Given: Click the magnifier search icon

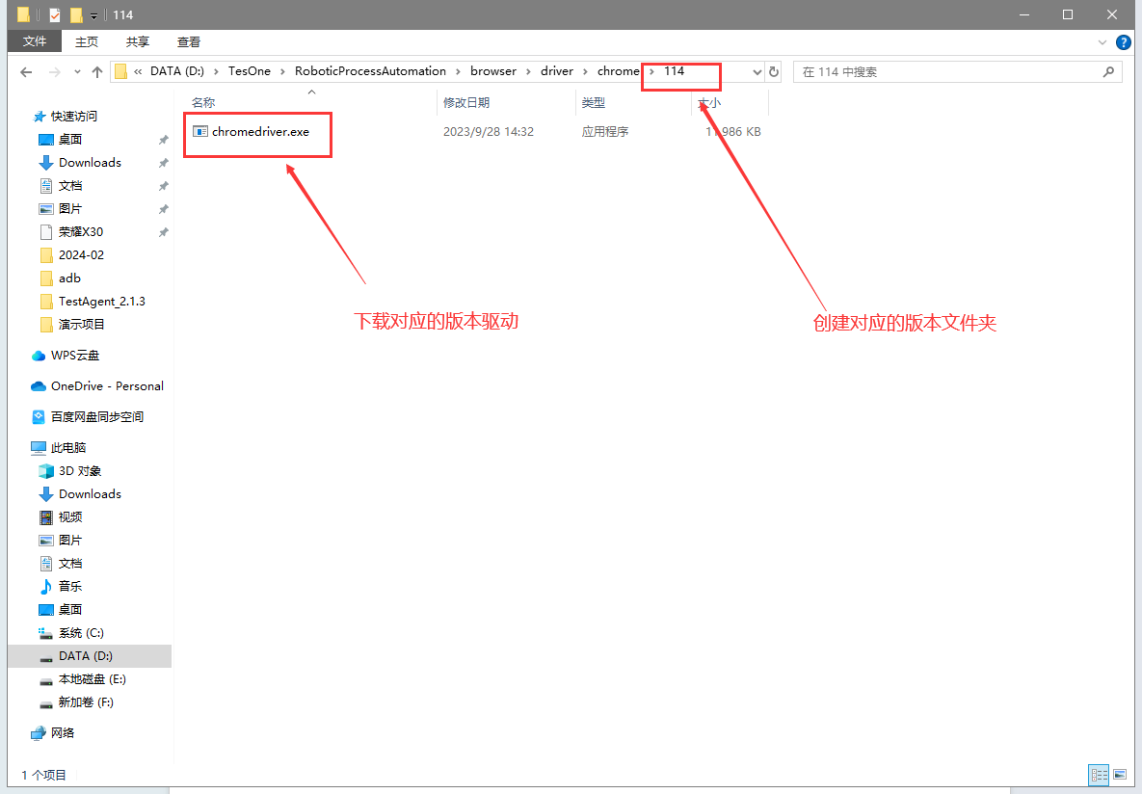Looking at the screenshot, I should click(1108, 72).
